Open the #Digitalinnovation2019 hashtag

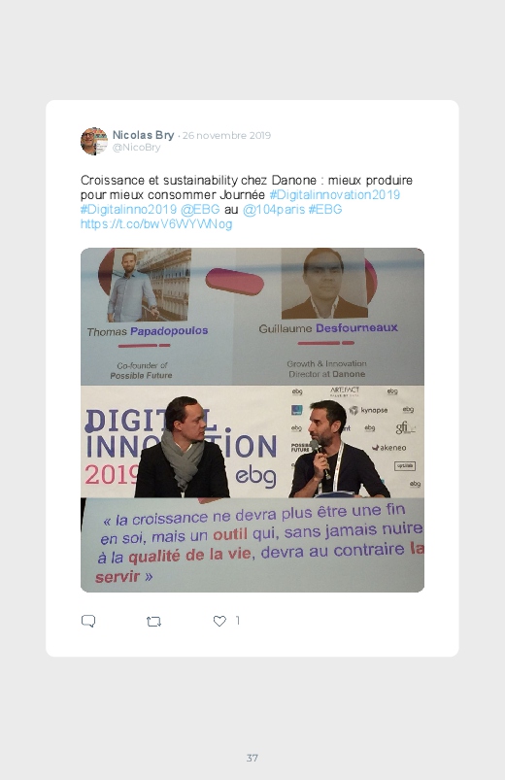tap(334, 194)
